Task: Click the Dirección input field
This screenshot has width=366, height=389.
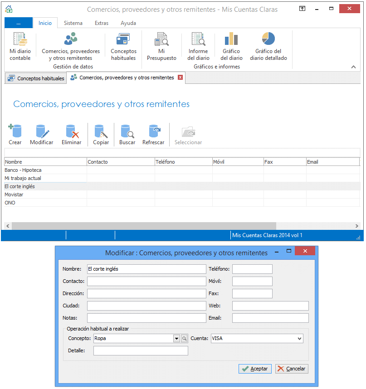Action: (146, 293)
